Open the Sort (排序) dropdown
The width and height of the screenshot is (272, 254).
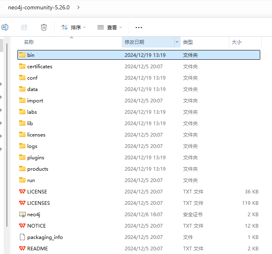click(x=73, y=27)
